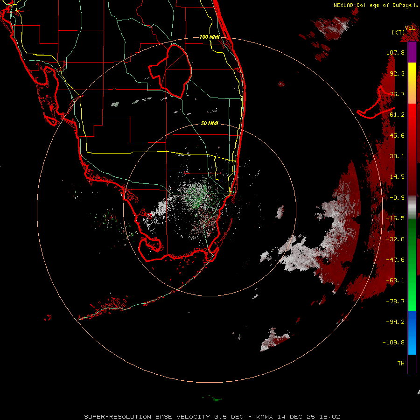Click the 76.7 velocity scale value
420x420 pixels.
pos(397,94)
